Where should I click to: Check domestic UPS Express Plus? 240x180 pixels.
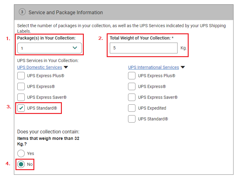coord(21,76)
